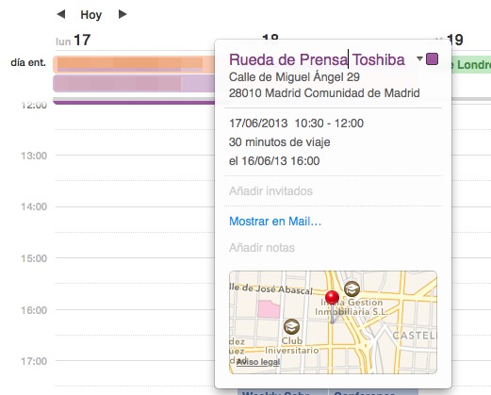Click the 13:00 time label
This screenshot has height=395, width=491.
(34, 156)
